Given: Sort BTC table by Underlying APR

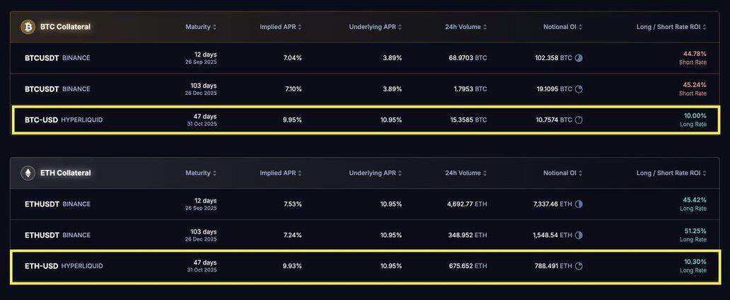Looking at the screenshot, I should pos(375,27).
